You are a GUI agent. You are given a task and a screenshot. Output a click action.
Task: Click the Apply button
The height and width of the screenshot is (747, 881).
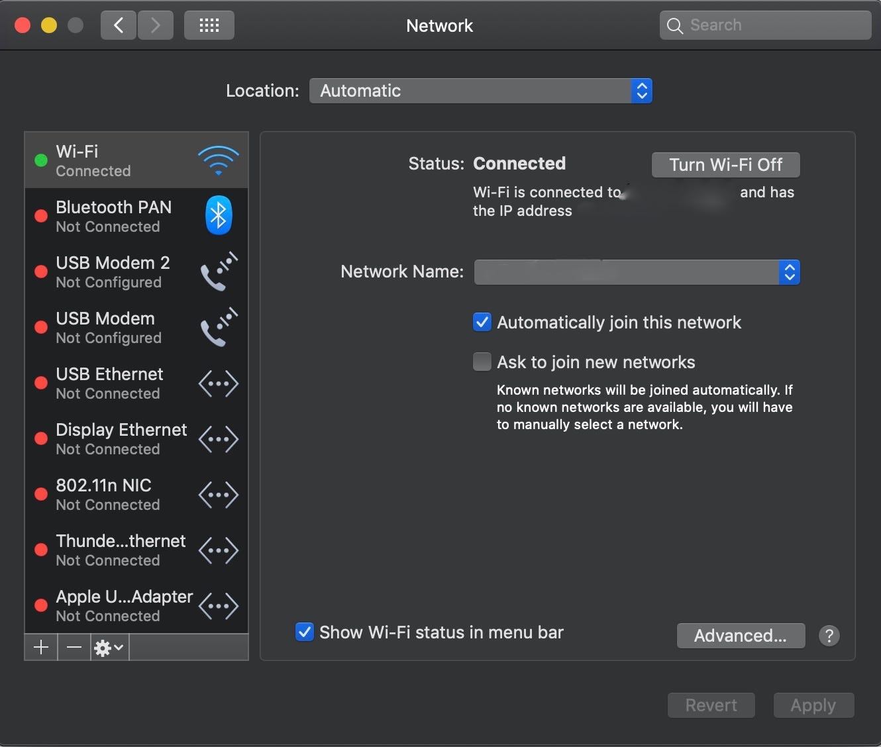click(x=814, y=705)
